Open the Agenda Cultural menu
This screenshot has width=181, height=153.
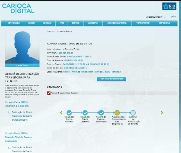(117, 23)
